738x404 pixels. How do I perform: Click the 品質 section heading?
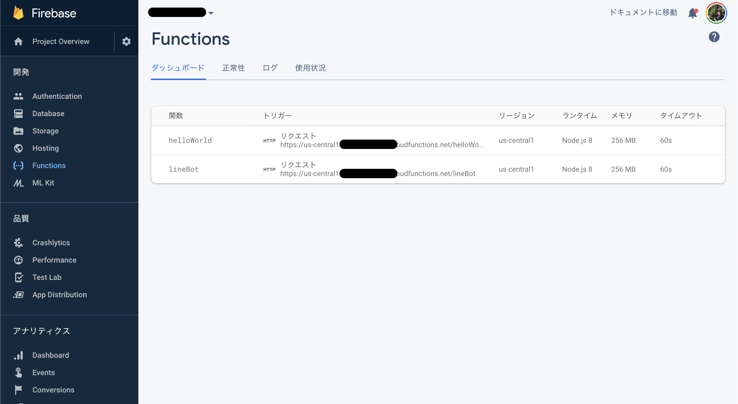[21, 219]
